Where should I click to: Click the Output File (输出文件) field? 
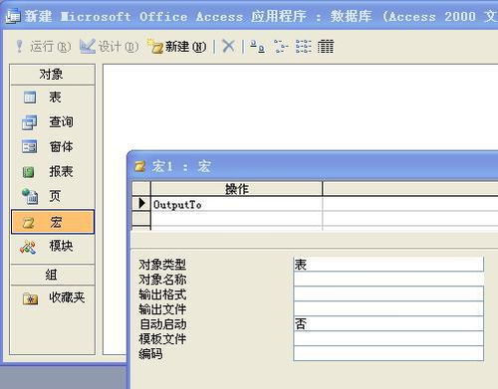(x=388, y=309)
